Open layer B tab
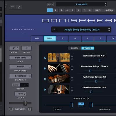 click(75, 38)
